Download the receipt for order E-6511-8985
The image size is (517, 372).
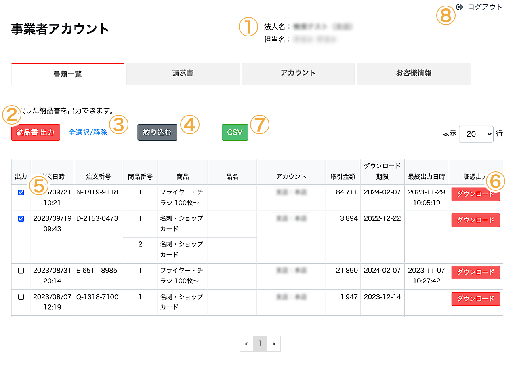tap(475, 272)
